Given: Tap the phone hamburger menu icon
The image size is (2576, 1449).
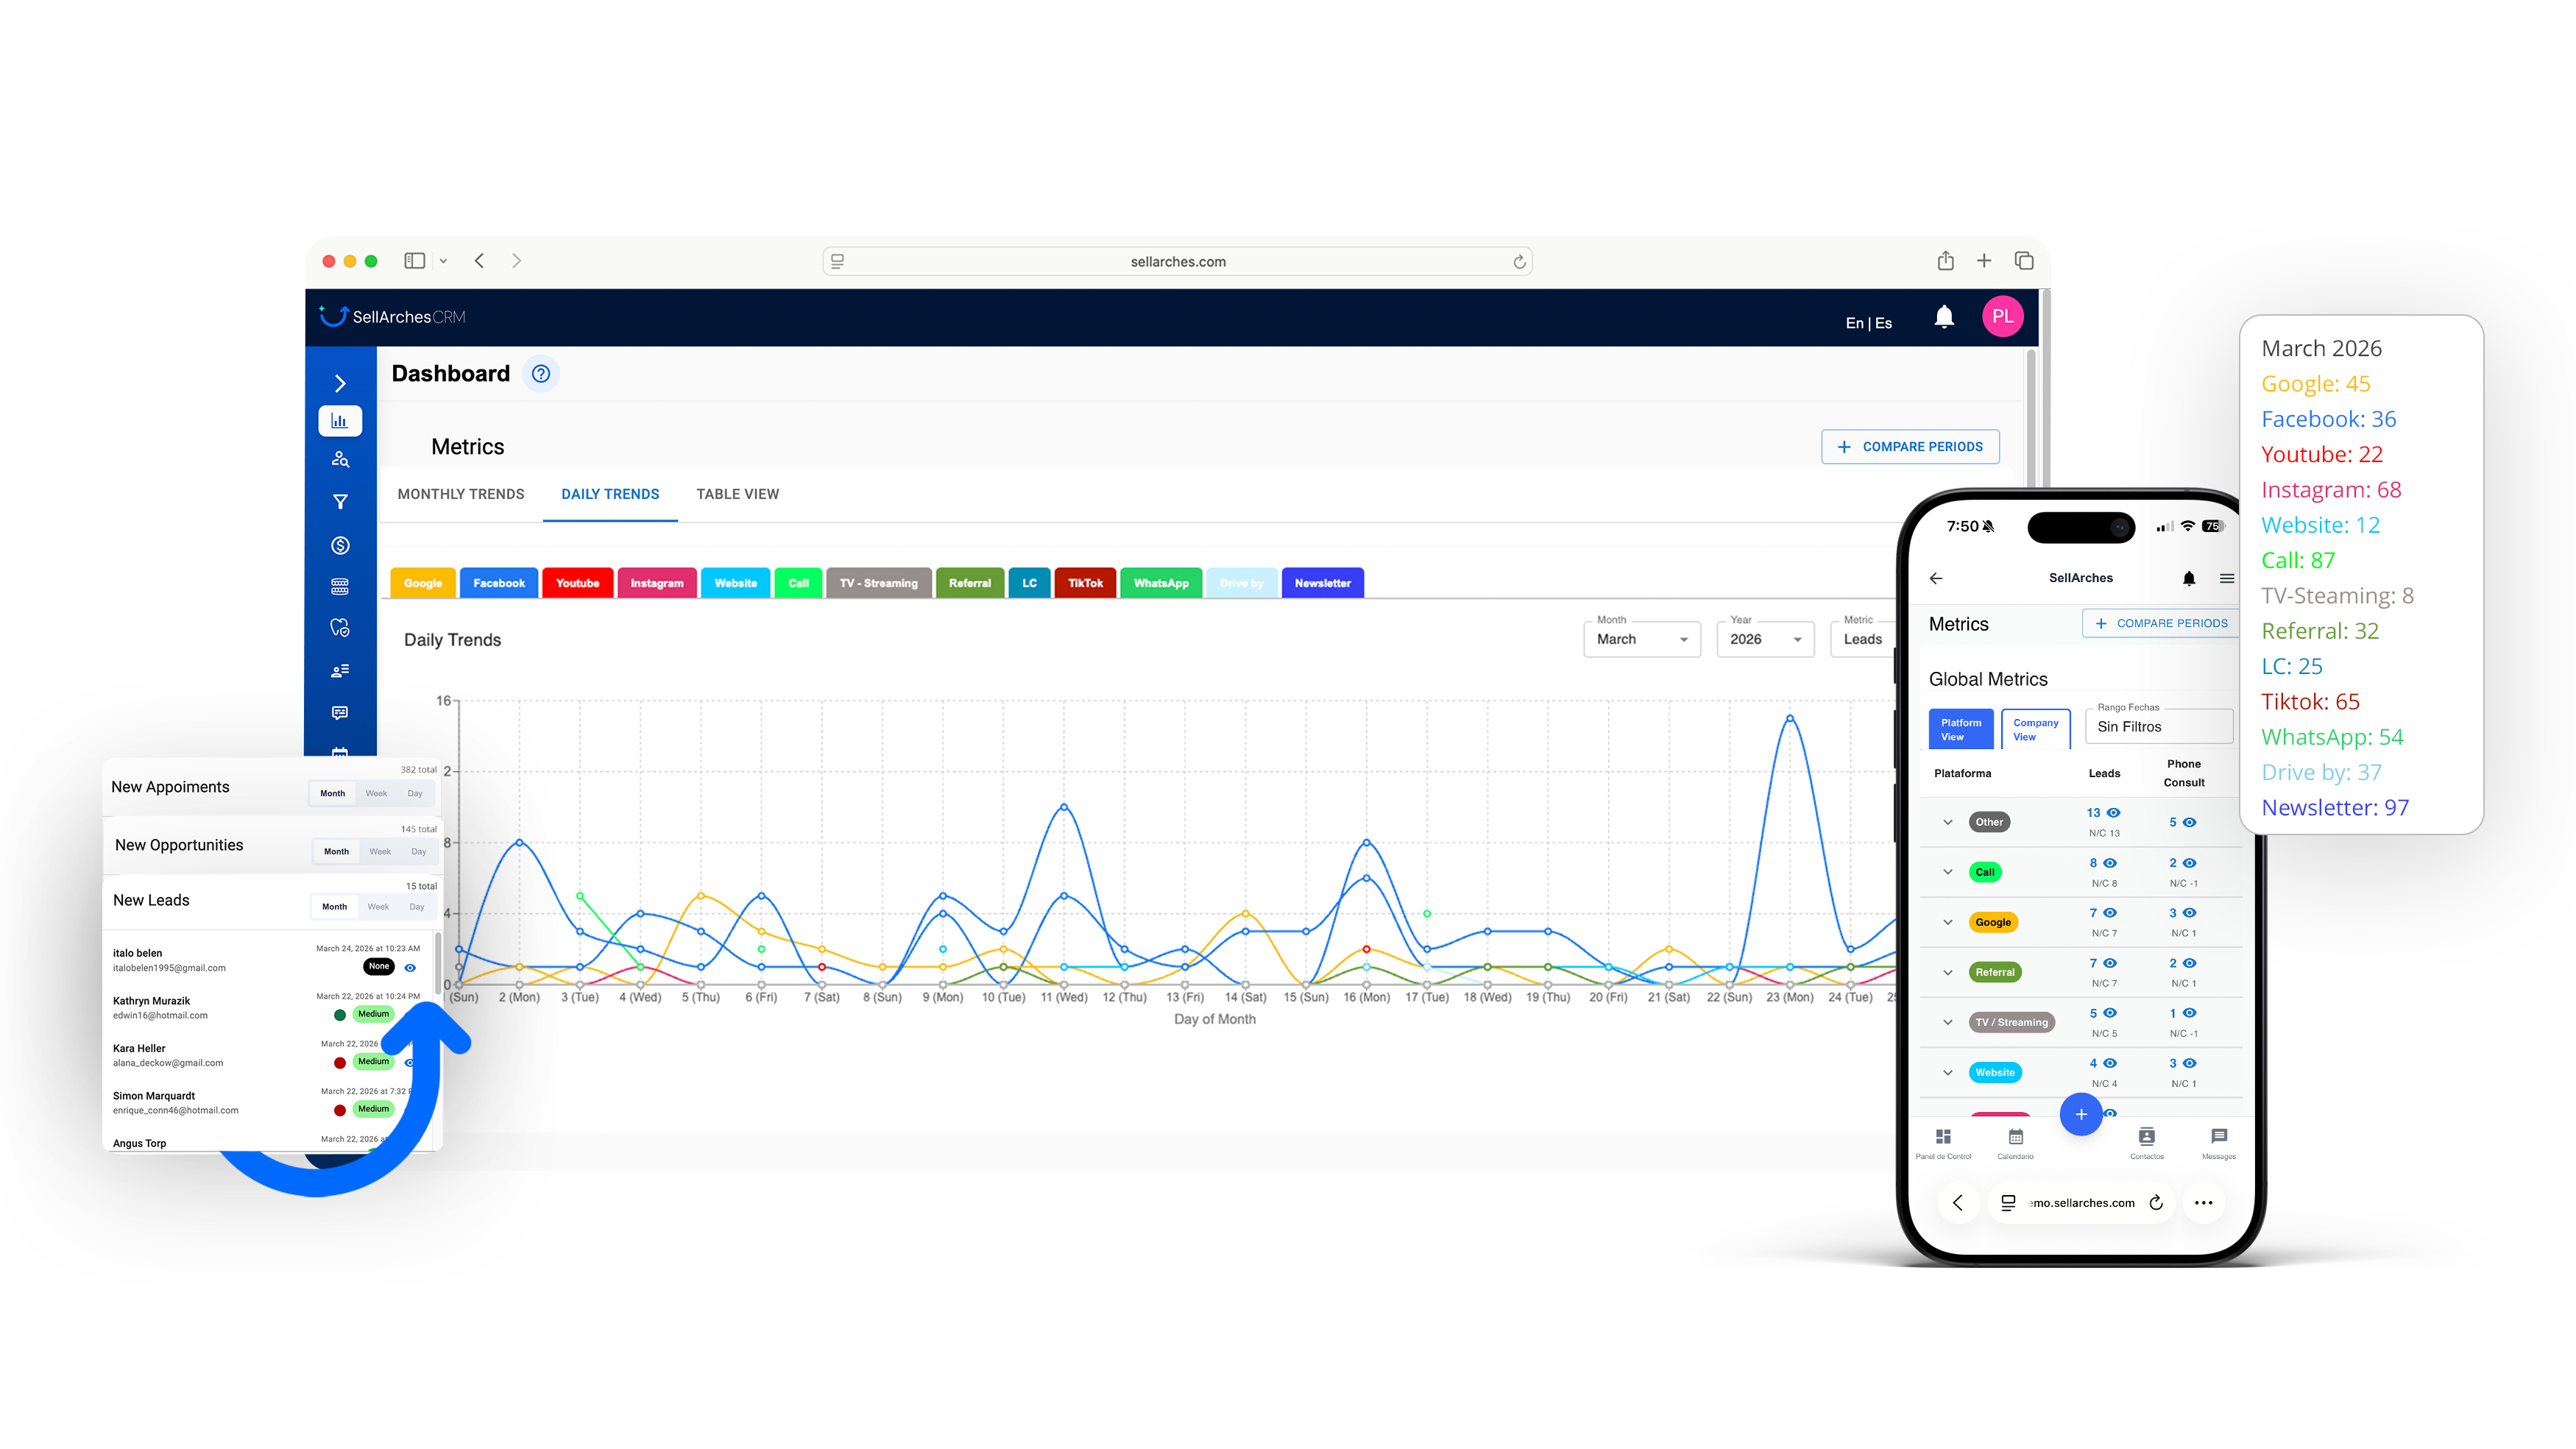Looking at the screenshot, I should point(2226,578).
